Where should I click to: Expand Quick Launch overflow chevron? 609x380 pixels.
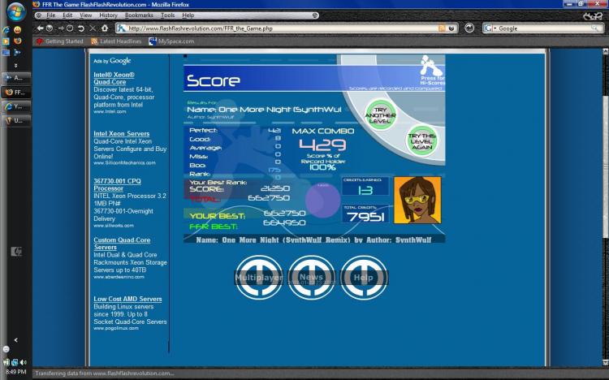pyautogui.click(x=16, y=65)
